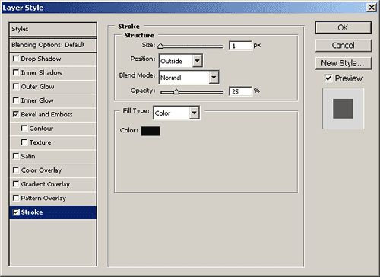Open the black stroke Color swatch

[x=150, y=131]
